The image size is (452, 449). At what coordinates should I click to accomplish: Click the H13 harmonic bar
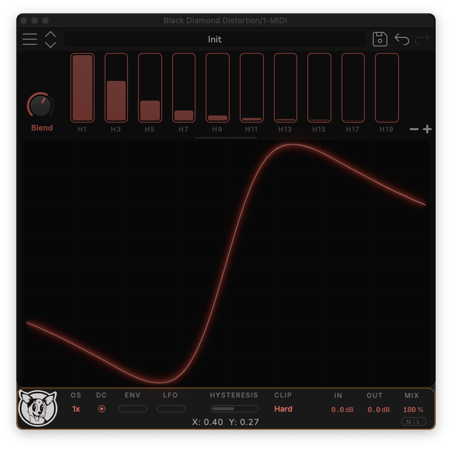click(286, 88)
